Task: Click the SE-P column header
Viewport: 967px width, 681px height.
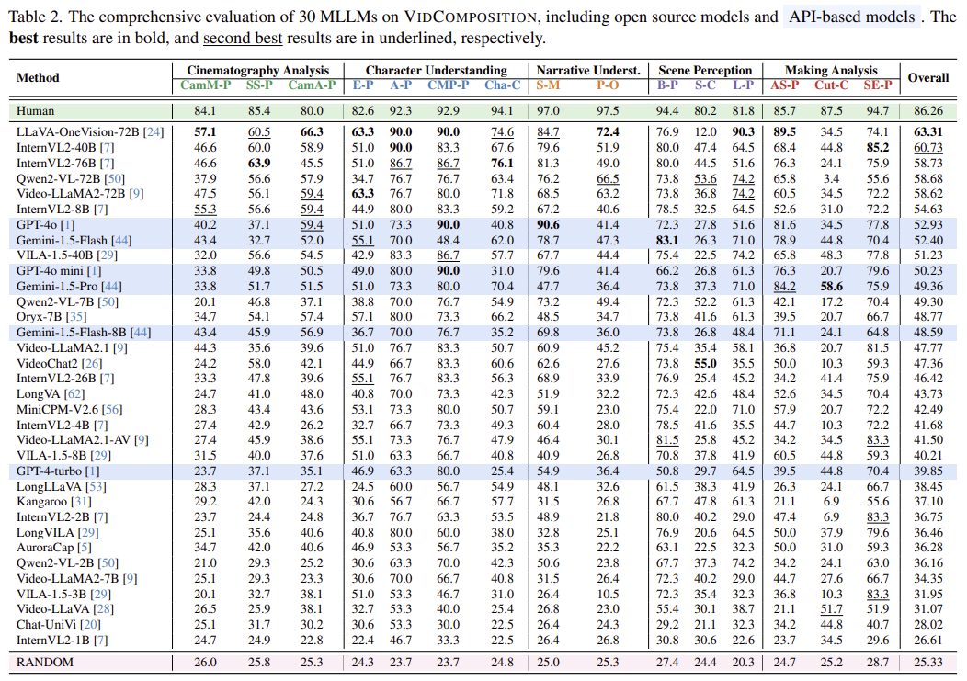Action: [878, 85]
